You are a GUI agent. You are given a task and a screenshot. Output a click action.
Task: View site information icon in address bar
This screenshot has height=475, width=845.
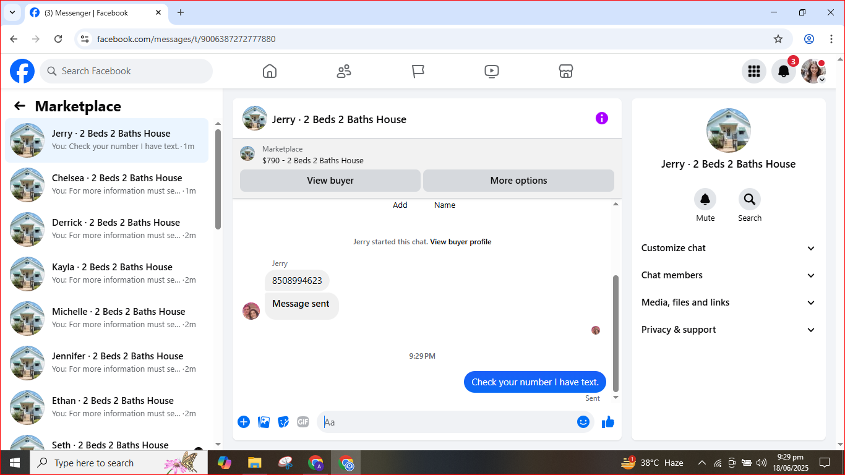[85, 39]
